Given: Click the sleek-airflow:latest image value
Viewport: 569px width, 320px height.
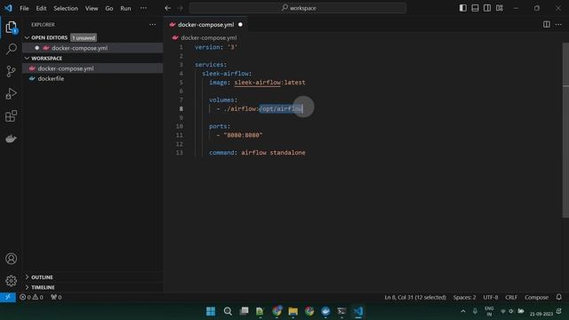Looking at the screenshot, I should [269, 83].
